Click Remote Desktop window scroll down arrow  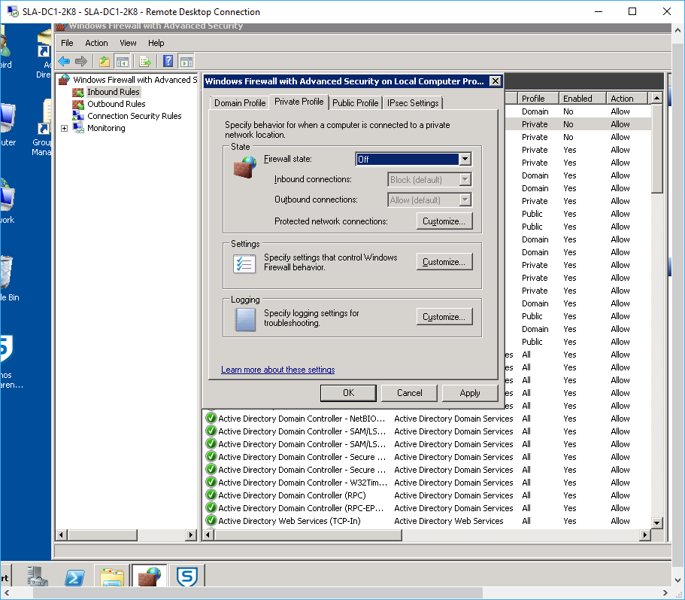[678, 580]
